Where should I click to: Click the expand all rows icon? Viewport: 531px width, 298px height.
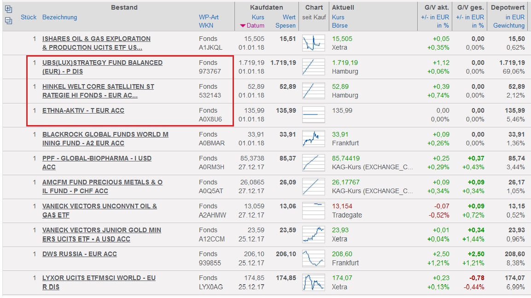8,9
